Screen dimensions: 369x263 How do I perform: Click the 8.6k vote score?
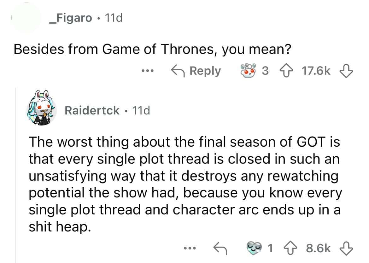pyautogui.click(x=318, y=248)
